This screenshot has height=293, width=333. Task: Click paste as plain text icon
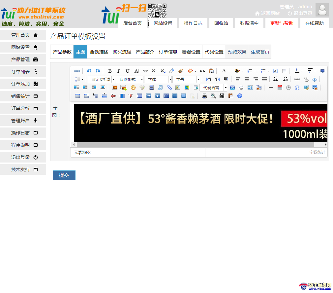[211, 71]
